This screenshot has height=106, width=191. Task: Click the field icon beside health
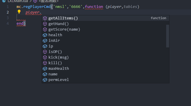[x=45, y=35]
